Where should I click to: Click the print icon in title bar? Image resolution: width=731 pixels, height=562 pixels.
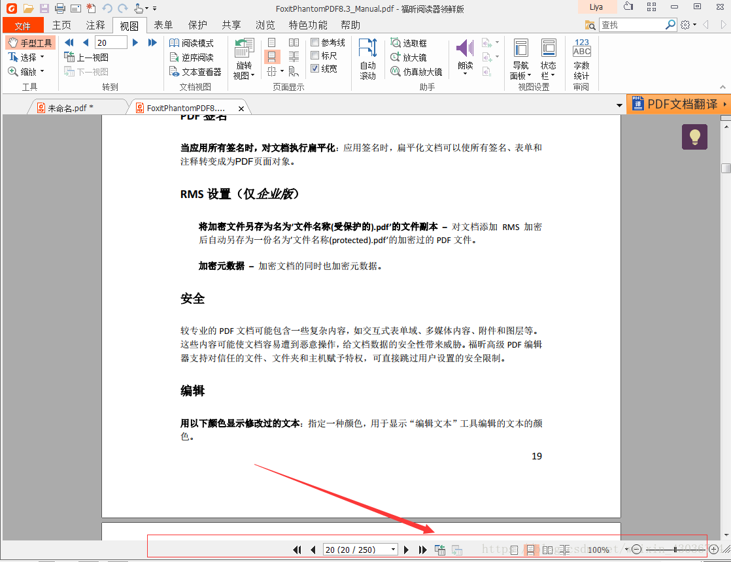click(60, 8)
